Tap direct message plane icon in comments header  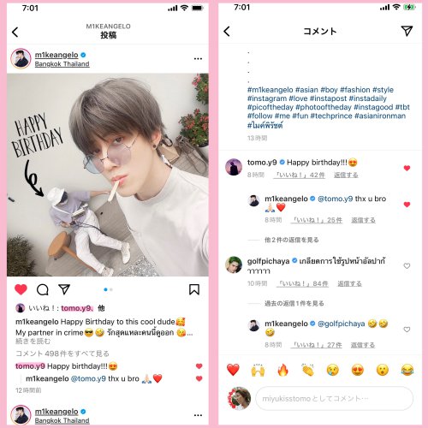407,31
